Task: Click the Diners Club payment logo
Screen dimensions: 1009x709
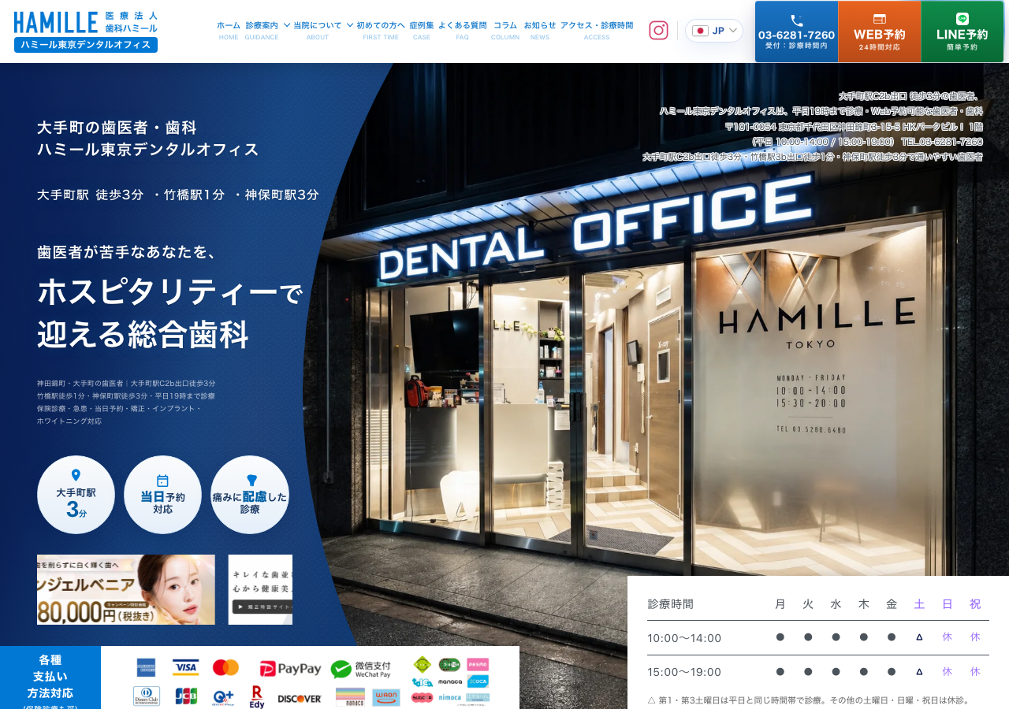Action: pos(147,696)
